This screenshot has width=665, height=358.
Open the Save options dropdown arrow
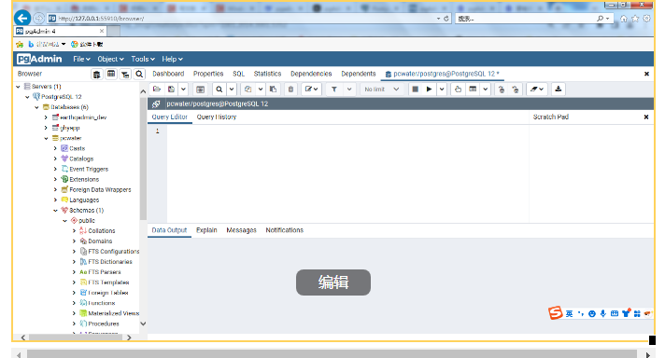point(183,89)
